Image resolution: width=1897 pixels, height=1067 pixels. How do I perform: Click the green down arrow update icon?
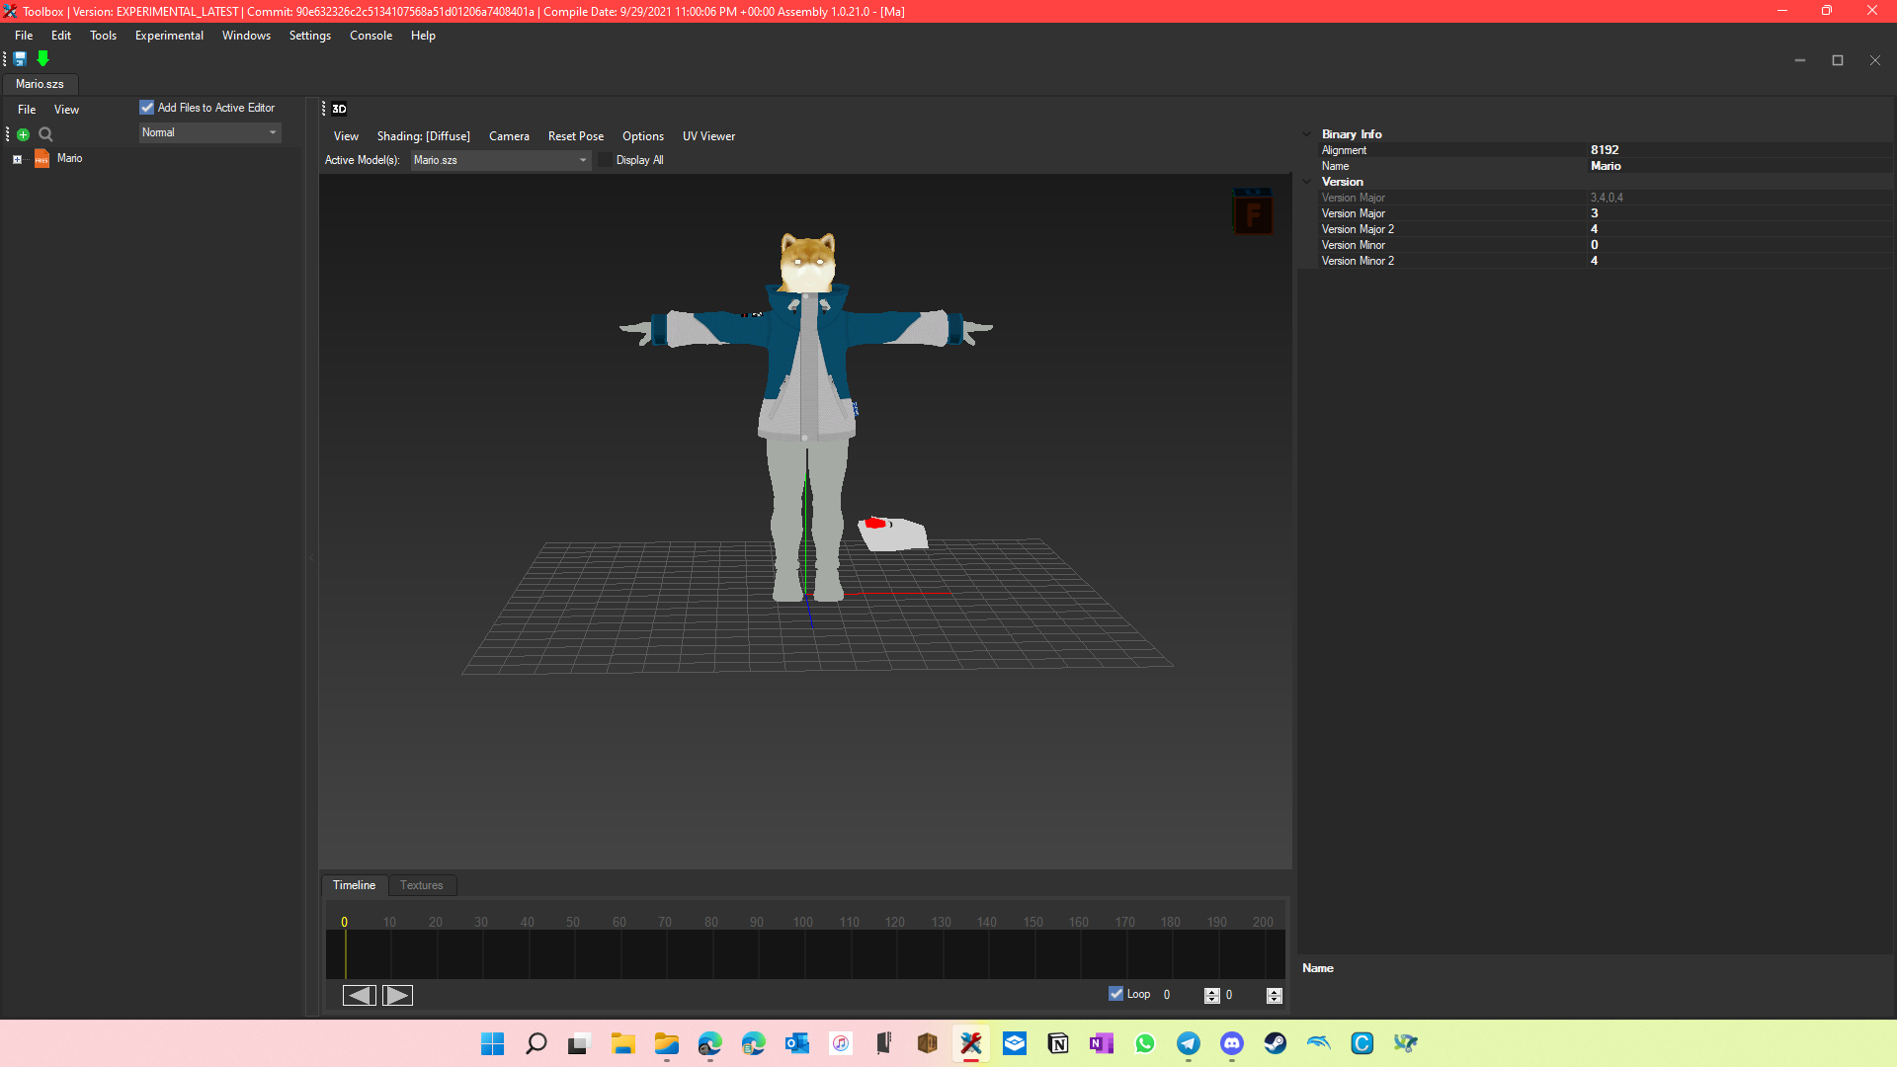tap(42, 59)
